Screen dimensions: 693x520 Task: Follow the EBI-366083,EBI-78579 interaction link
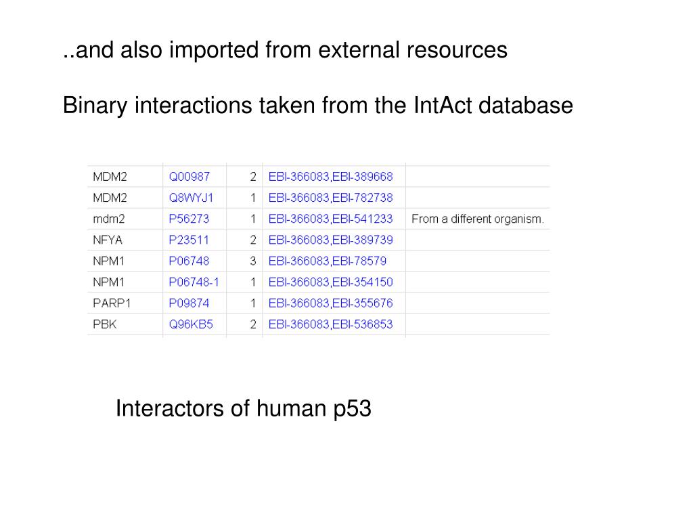click(x=328, y=261)
